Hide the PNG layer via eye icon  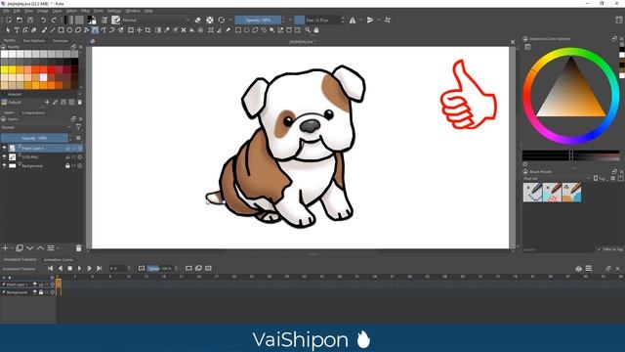tap(4, 156)
